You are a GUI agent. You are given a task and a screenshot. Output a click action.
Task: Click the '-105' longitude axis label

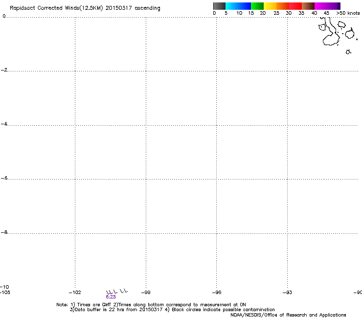pyautogui.click(x=5, y=293)
